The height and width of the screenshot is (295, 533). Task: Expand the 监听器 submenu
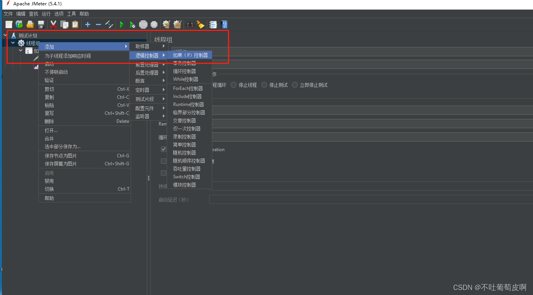click(149, 116)
